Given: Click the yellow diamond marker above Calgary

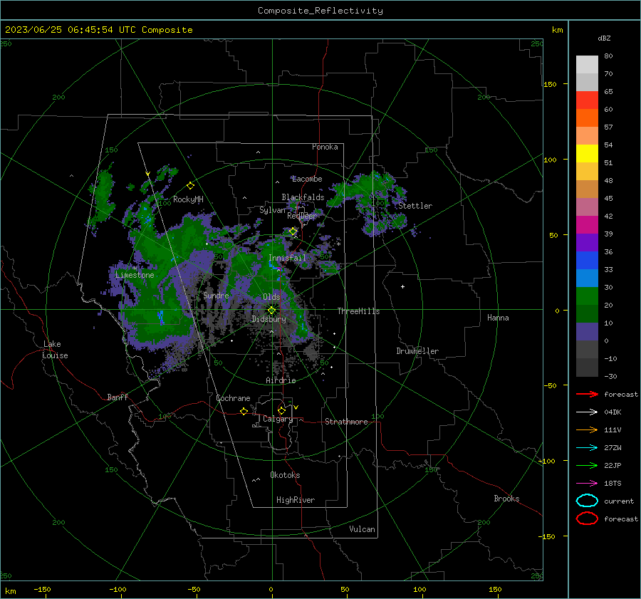Looking at the screenshot, I should [281, 410].
